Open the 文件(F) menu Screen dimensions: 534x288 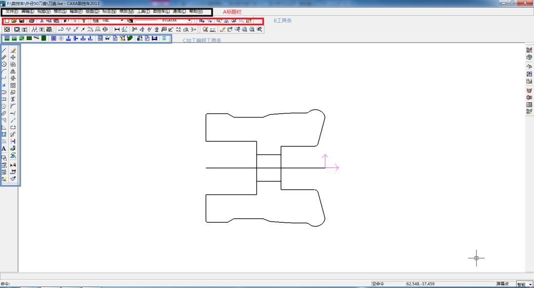11,11
